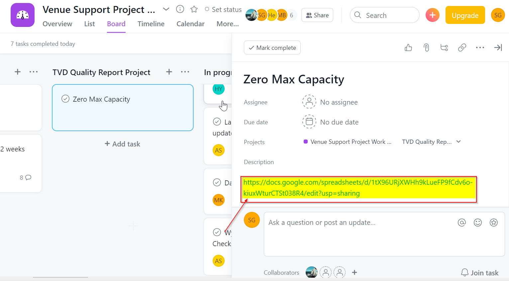
Task: Toggle completion on the 'Da' card
Action: point(217,182)
